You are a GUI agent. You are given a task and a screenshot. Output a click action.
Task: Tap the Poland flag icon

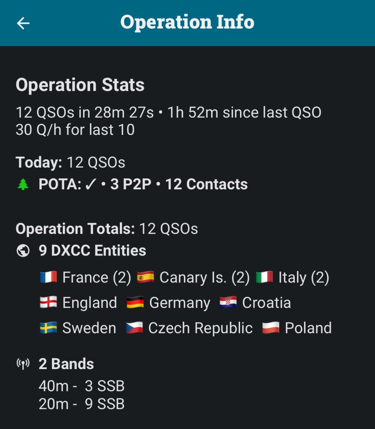click(x=271, y=328)
